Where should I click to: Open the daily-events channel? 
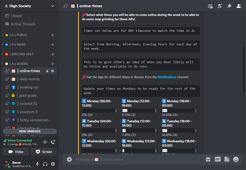30,79
